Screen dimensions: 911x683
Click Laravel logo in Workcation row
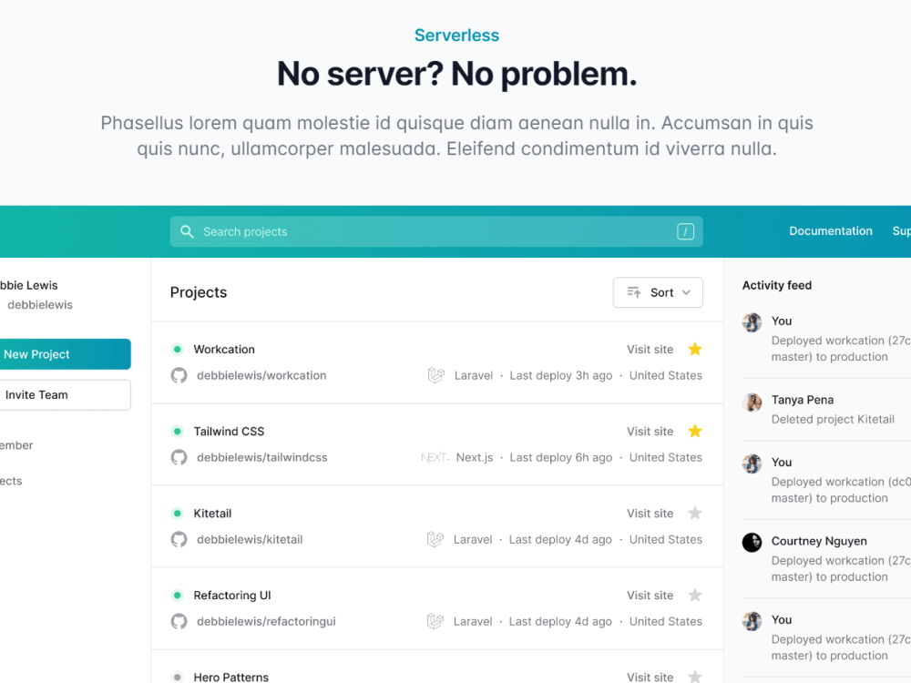coord(436,375)
